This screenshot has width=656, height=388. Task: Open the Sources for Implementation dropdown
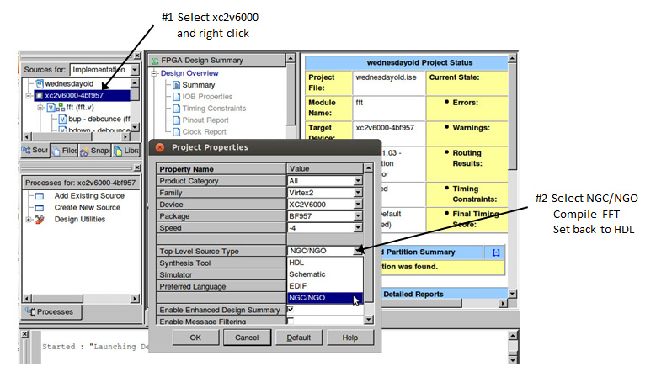point(135,69)
